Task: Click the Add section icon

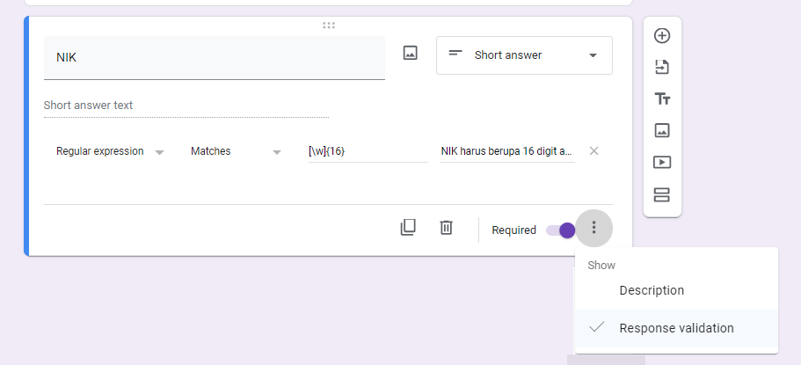Action: click(662, 194)
